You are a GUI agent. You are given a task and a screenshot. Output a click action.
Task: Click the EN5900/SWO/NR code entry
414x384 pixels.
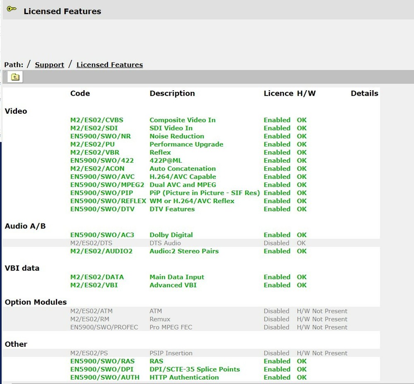[x=101, y=136]
